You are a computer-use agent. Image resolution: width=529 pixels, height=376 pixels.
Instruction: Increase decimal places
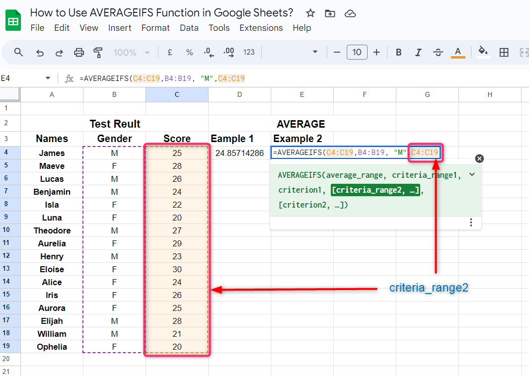(x=229, y=52)
